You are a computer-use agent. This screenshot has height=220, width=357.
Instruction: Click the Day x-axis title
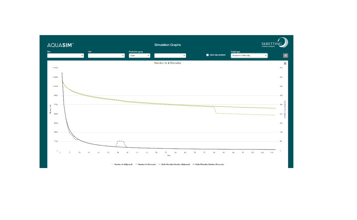[168, 155]
